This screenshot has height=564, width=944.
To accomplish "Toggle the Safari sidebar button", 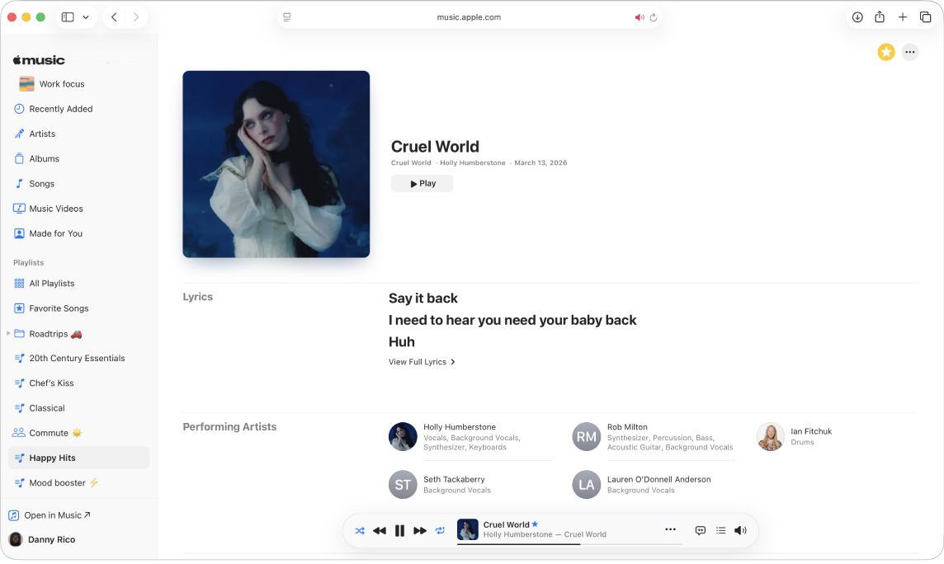I will (68, 17).
